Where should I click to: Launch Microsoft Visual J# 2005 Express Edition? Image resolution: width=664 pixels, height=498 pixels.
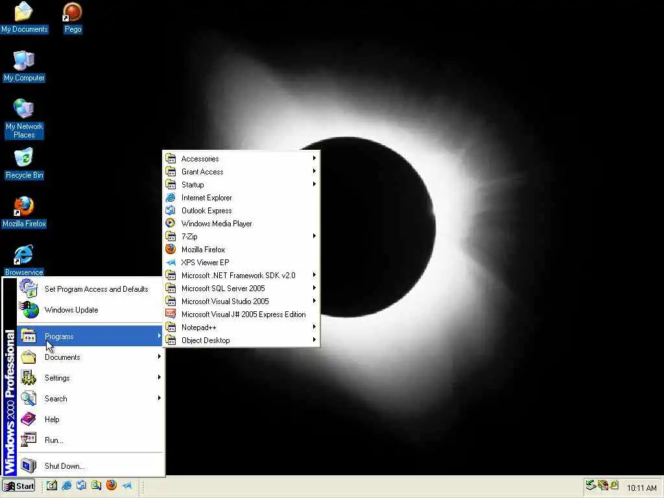pyautogui.click(x=241, y=314)
